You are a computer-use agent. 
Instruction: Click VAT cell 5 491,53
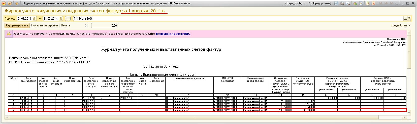point(303,104)
